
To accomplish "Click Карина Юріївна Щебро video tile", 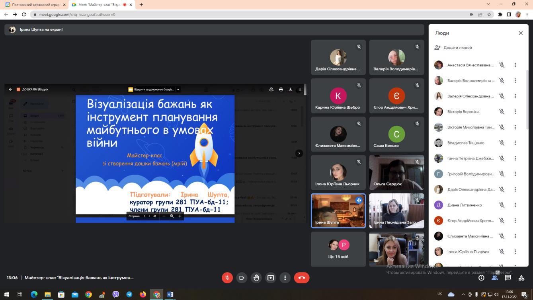I will [338, 95].
